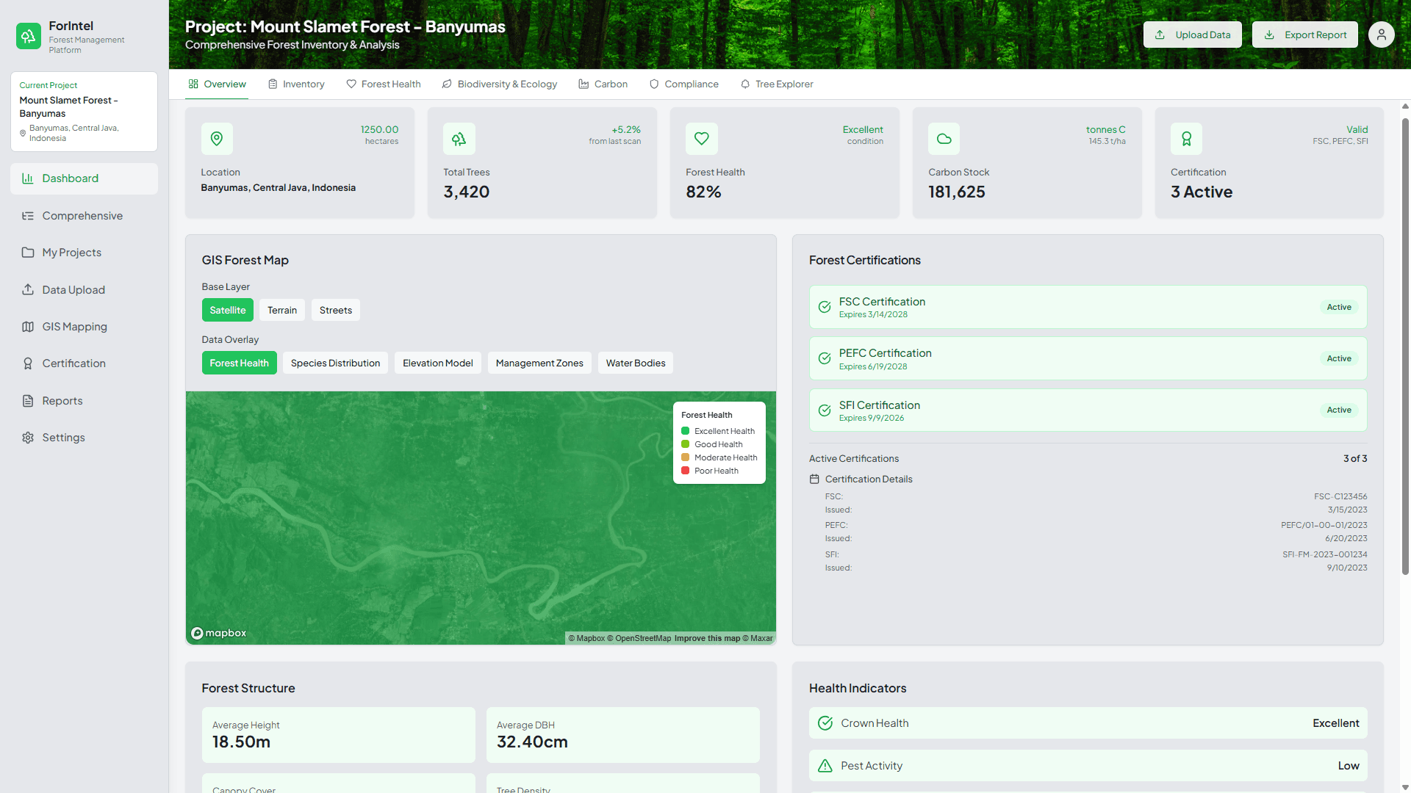
Task: Click the Excellent Health legend color swatch
Action: click(x=685, y=431)
